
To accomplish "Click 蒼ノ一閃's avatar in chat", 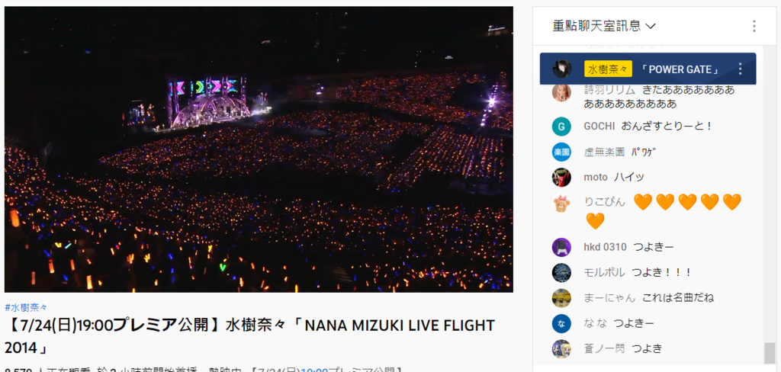I will coord(561,349).
